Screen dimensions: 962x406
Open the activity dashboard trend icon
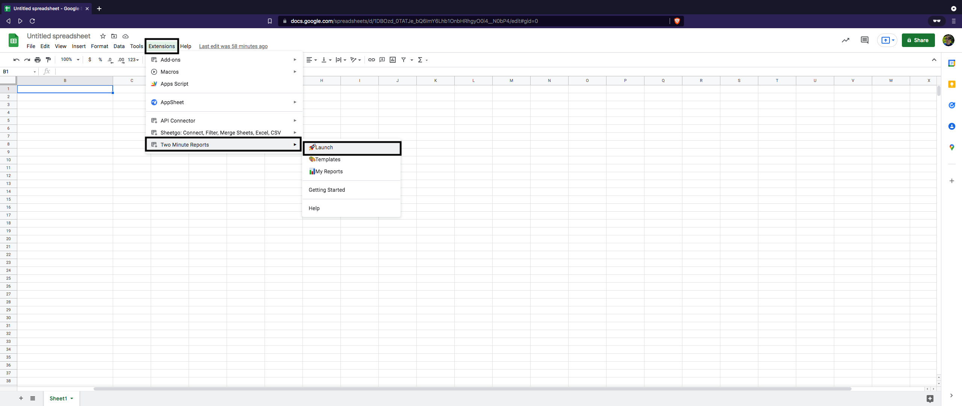[846, 40]
